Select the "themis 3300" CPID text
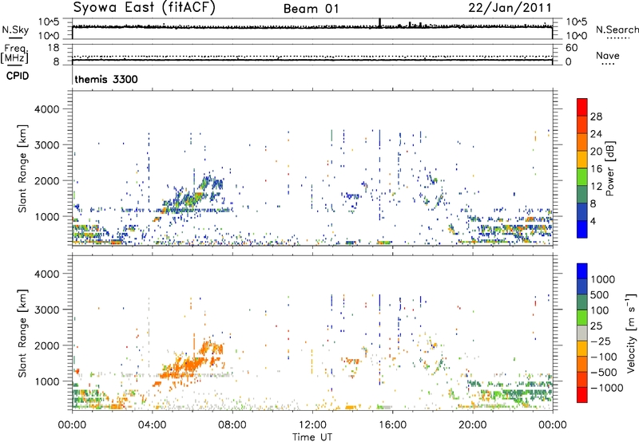 [x=106, y=79]
